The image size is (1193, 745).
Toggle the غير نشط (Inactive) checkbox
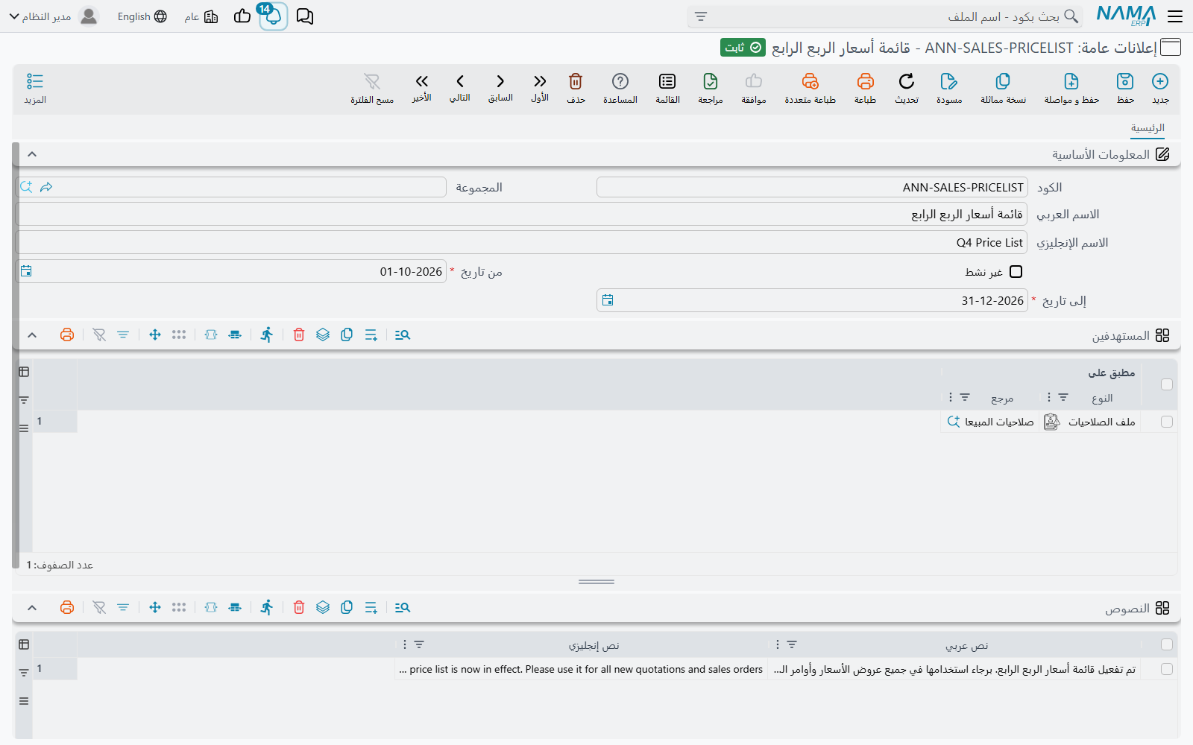pyautogui.click(x=1016, y=272)
